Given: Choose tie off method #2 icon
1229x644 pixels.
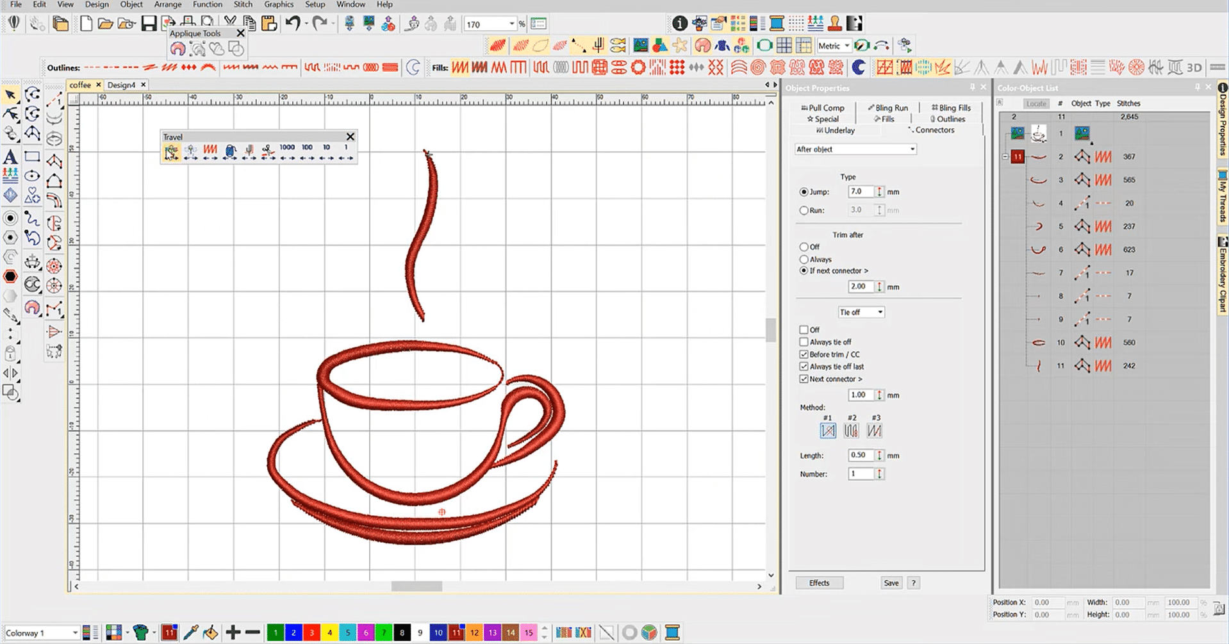Looking at the screenshot, I should click(851, 431).
